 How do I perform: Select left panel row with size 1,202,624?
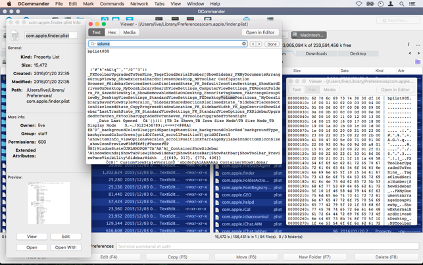click(151, 172)
